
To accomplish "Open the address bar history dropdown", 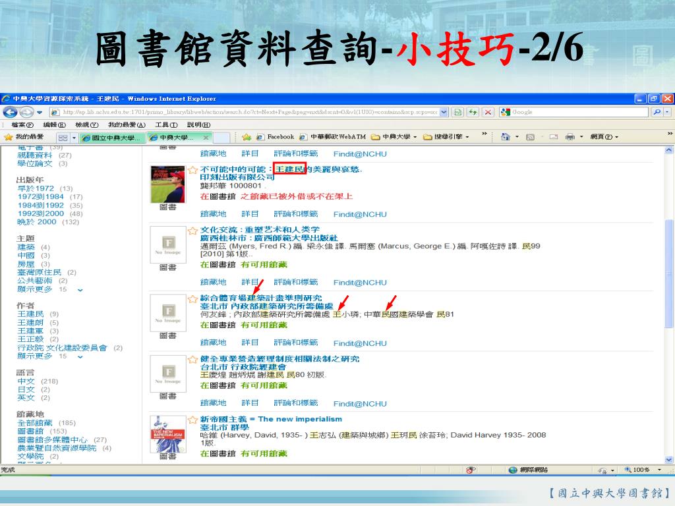I will 444,112.
